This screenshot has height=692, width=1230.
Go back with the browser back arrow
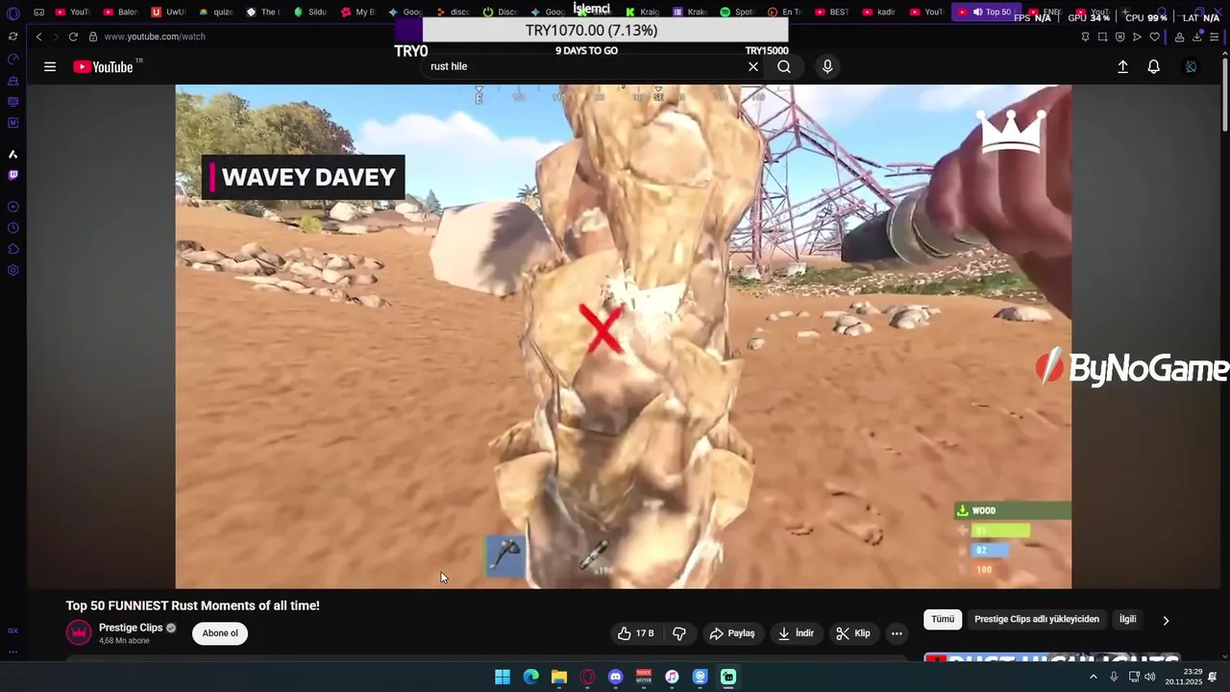[38, 37]
